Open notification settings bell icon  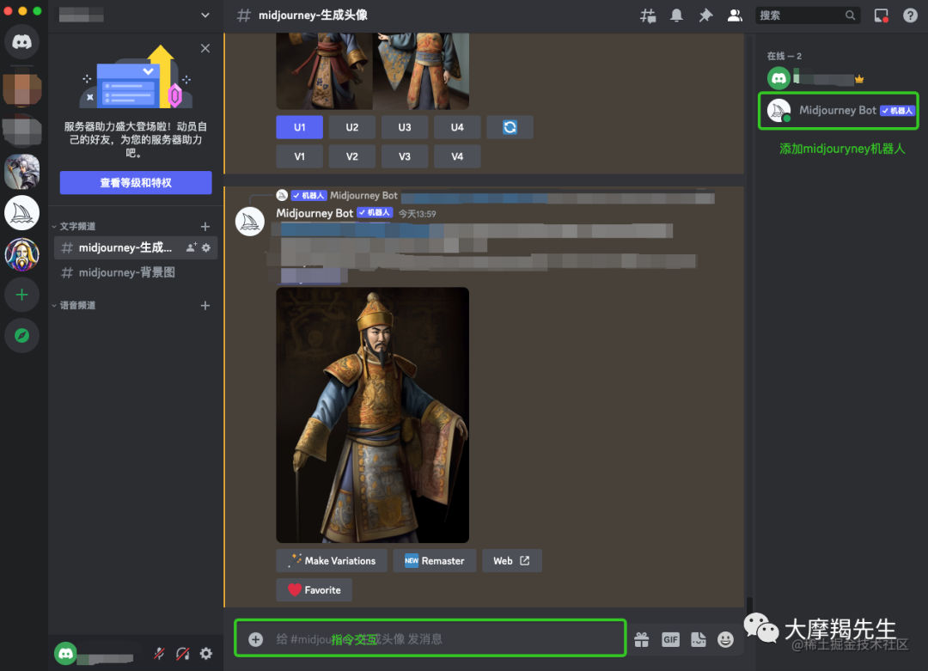coord(676,15)
